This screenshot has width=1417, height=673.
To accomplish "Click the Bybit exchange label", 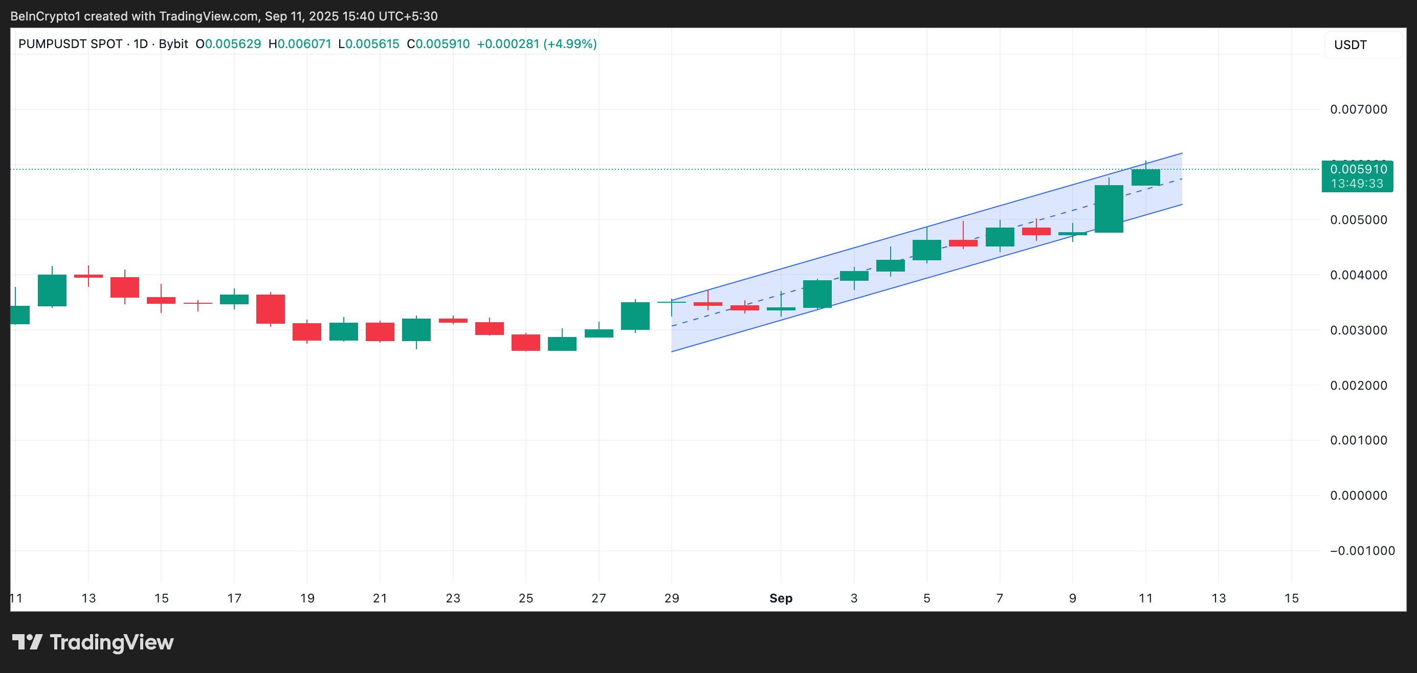I will pyautogui.click(x=173, y=44).
